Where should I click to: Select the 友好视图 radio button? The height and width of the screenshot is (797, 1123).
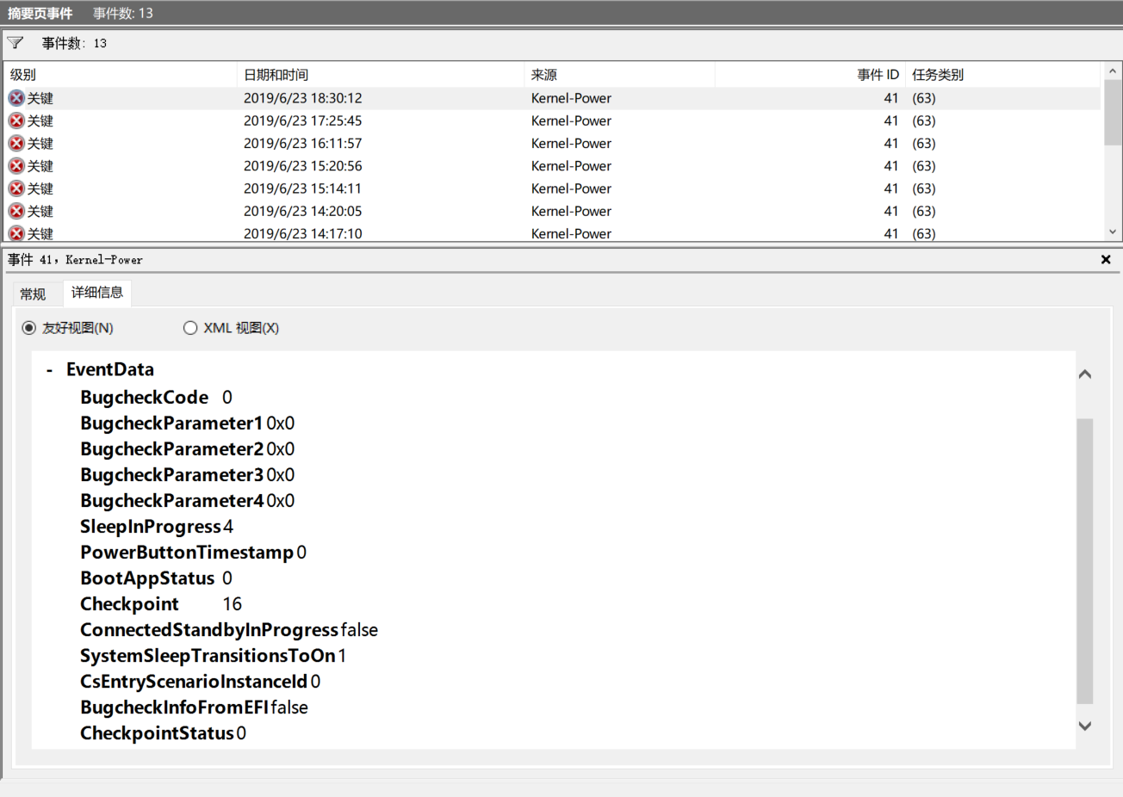click(29, 328)
